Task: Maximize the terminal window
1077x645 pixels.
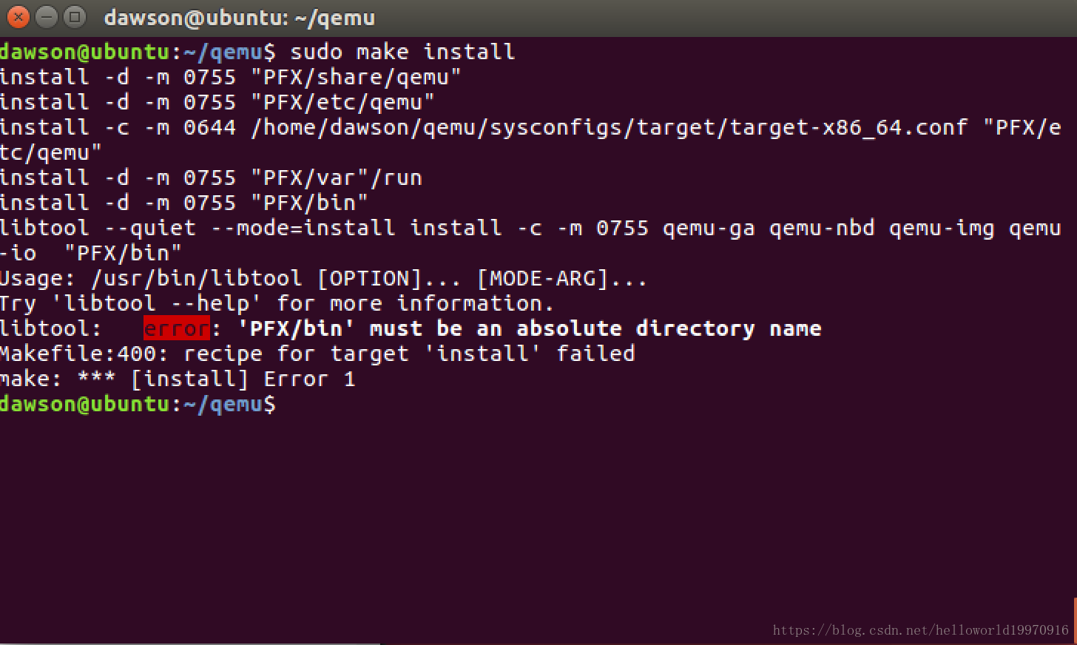Action: click(x=75, y=17)
